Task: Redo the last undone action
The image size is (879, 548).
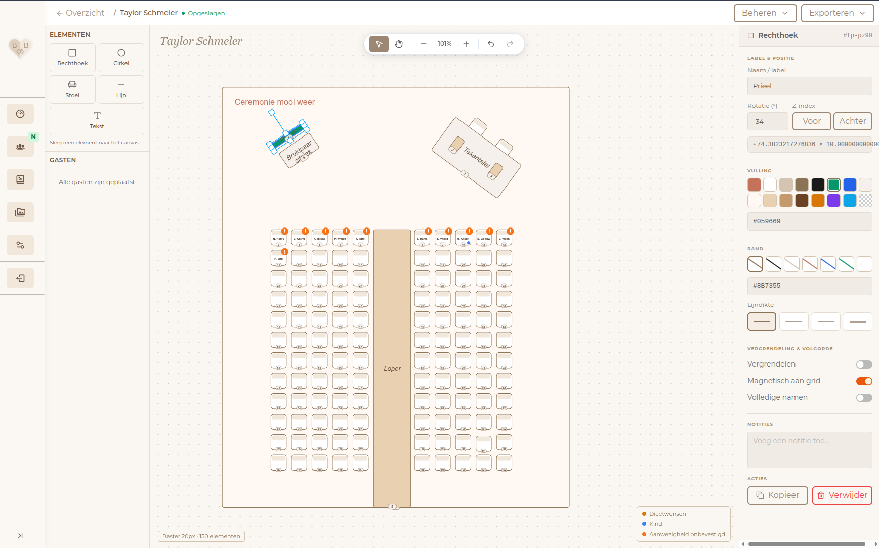Action: click(510, 44)
